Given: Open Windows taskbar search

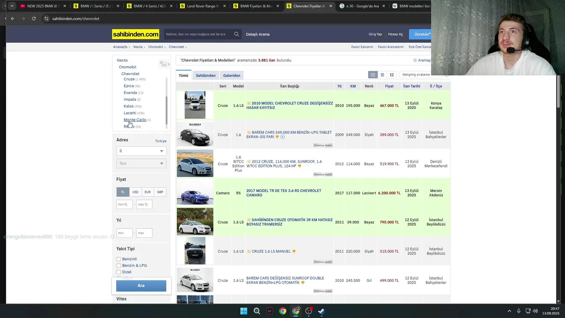Looking at the screenshot, I should click(256, 311).
